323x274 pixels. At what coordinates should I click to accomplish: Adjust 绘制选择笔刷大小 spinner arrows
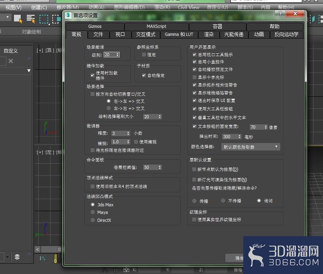(x=160, y=117)
